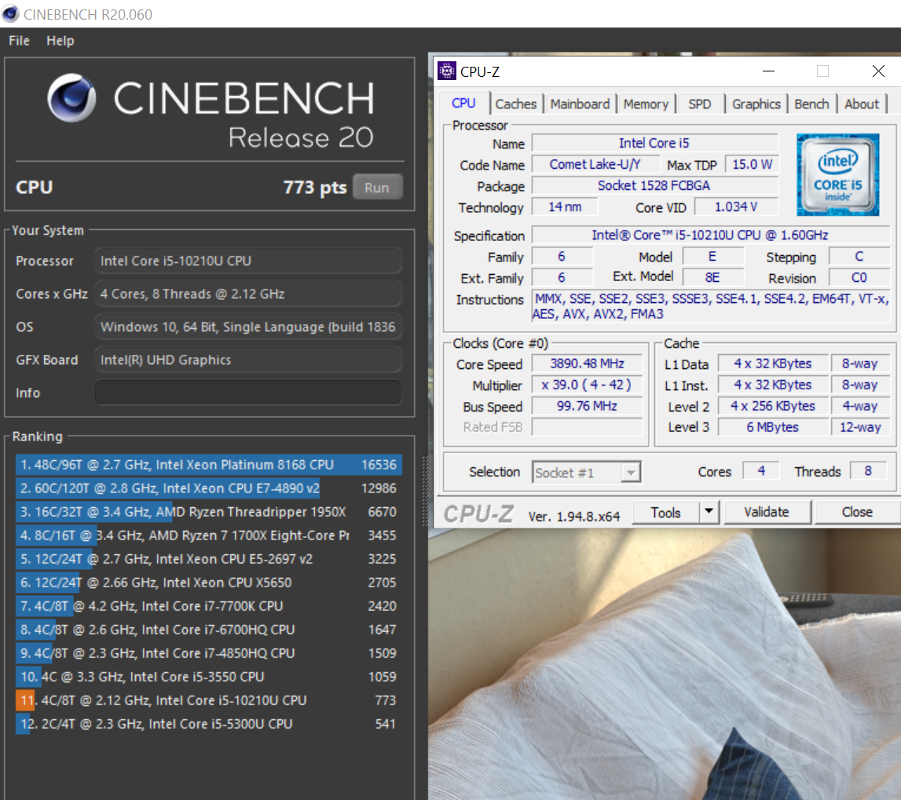Select the Xeon E7-4890 v2 ranking row
The width and height of the screenshot is (901, 800).
pyautogui.click(x=208, y=488)
